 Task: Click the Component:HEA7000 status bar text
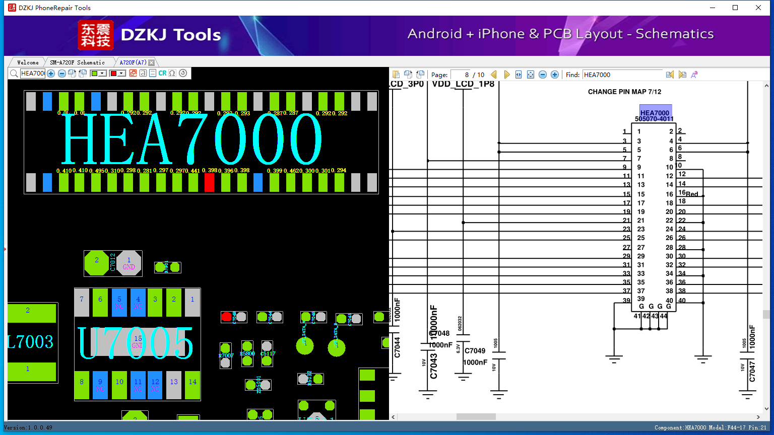tap(680, 427)
